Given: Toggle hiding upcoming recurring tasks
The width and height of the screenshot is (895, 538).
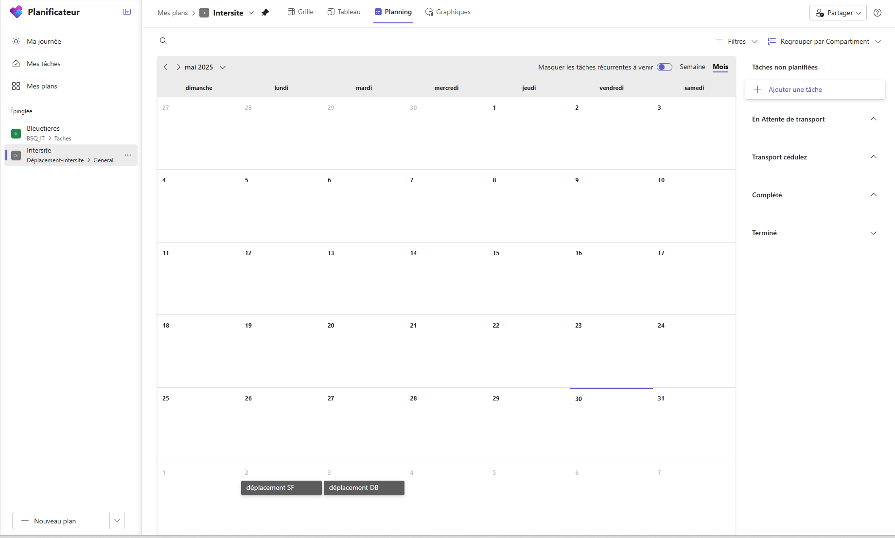Looking at the screenshot, I should click(x=665, y=67).
